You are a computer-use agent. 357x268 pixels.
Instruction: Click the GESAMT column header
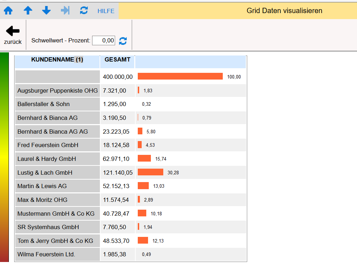[x=117, y=60]
